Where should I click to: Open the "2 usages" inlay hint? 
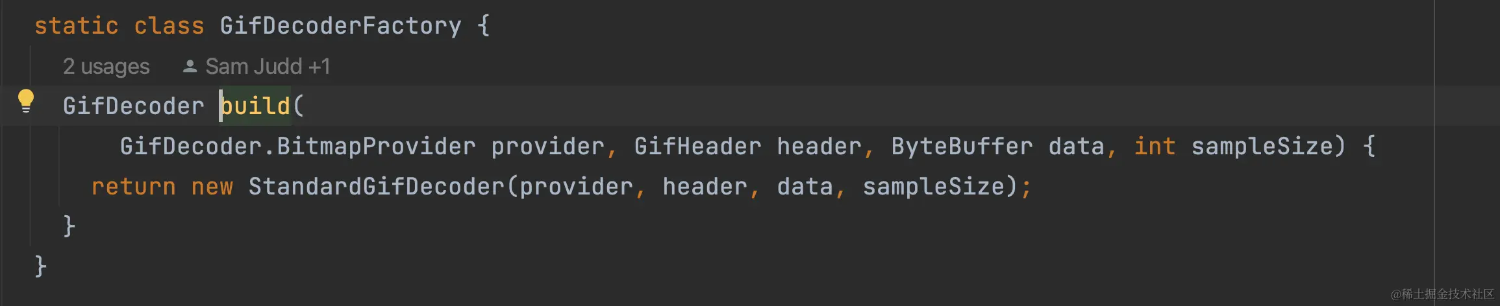pyautogui.click(x=106, y=66)
